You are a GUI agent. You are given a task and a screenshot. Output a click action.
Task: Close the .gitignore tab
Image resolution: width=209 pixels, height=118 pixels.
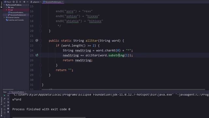tap(40, 2)
